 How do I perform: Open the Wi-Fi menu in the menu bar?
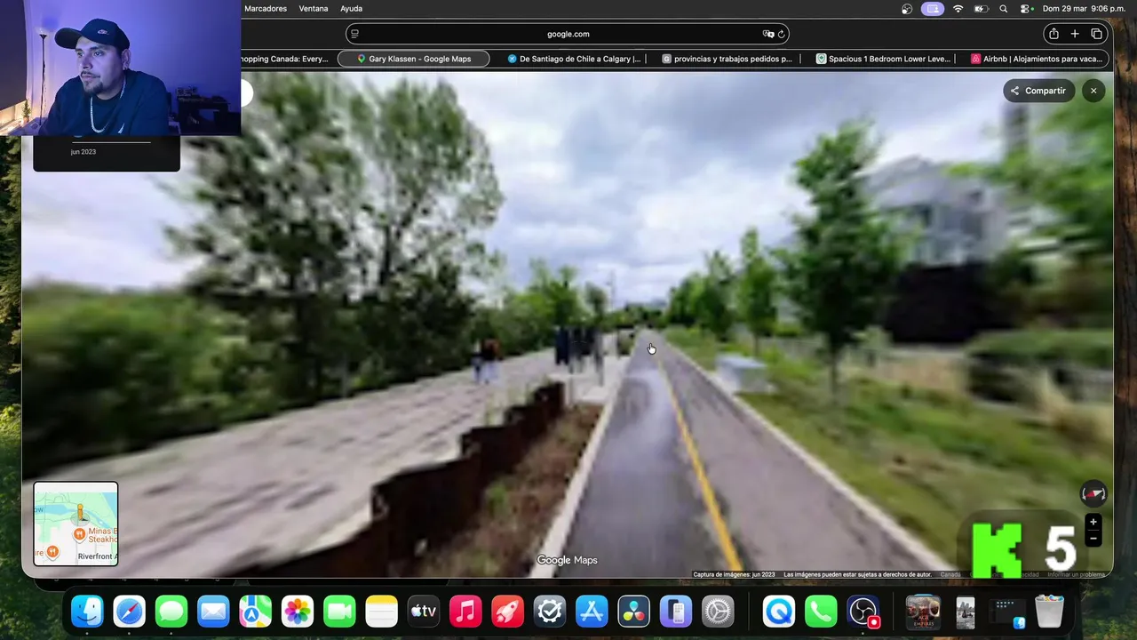(x=958, y=8)
